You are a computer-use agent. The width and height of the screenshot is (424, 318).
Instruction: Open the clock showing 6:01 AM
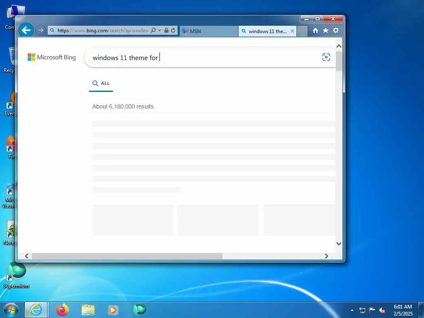(x=403, y=310)
